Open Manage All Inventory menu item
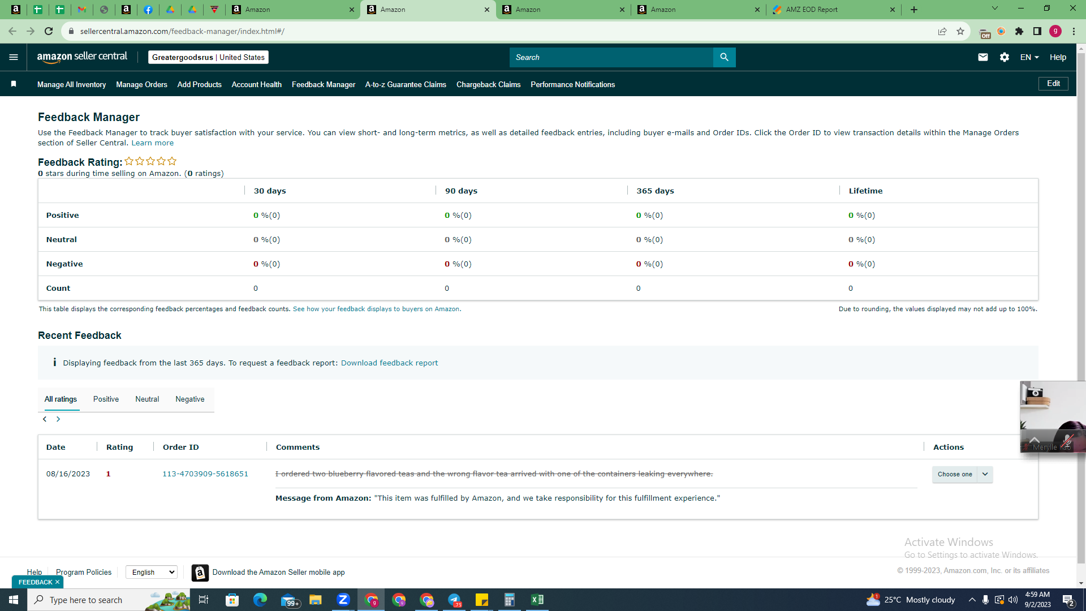1086x611 pixels. [71, 84]
